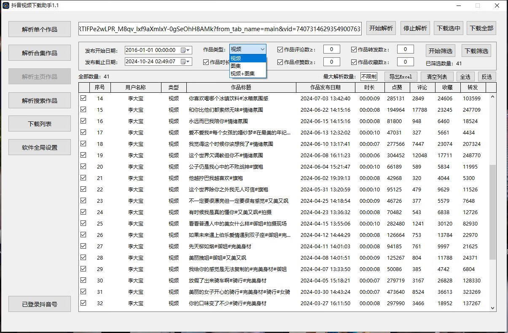Click into the video URL input field

[220, 29]
